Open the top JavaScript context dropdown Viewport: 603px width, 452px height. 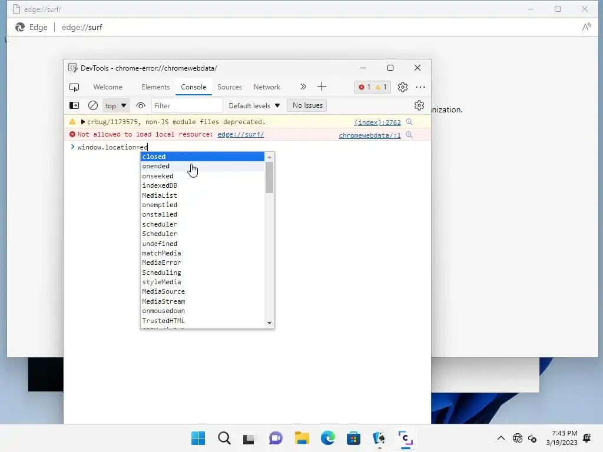pos(115,106)
